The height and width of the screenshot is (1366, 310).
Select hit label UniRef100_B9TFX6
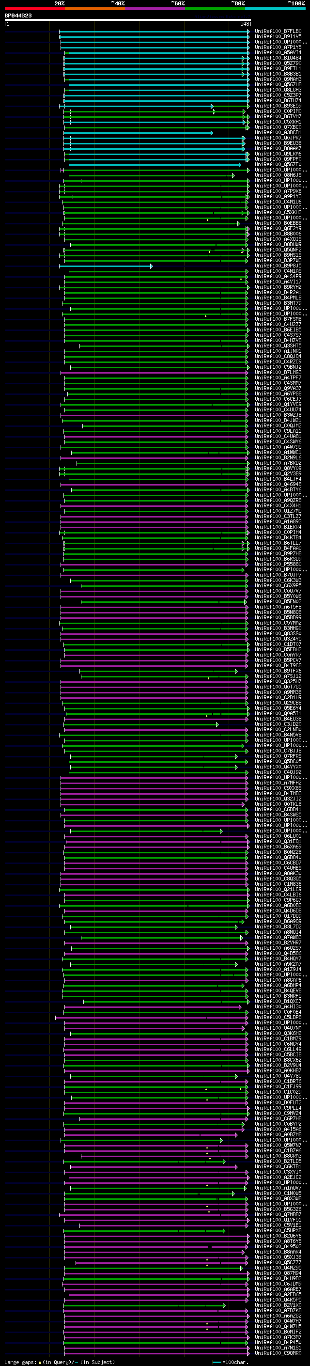click(278, 671)
